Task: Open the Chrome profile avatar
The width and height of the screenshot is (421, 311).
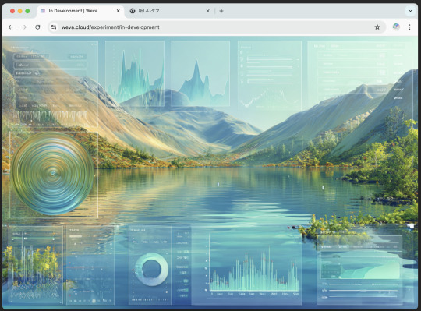Action: [x=396, y=27]
